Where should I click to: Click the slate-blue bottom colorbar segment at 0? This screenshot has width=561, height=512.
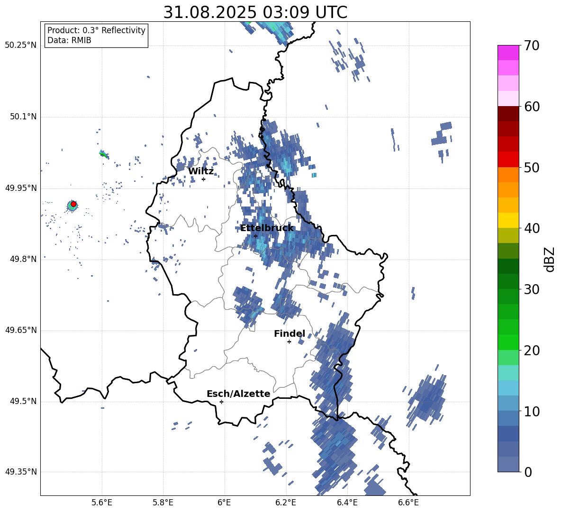(x=508, y=464)
